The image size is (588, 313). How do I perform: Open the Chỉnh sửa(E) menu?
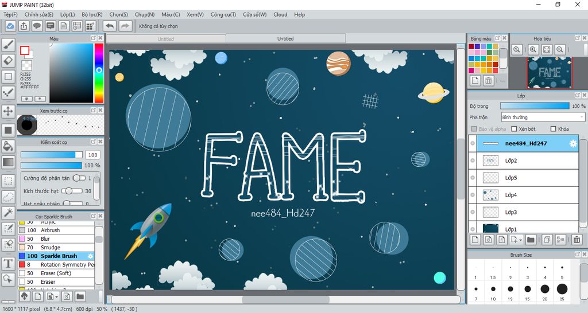39,14
